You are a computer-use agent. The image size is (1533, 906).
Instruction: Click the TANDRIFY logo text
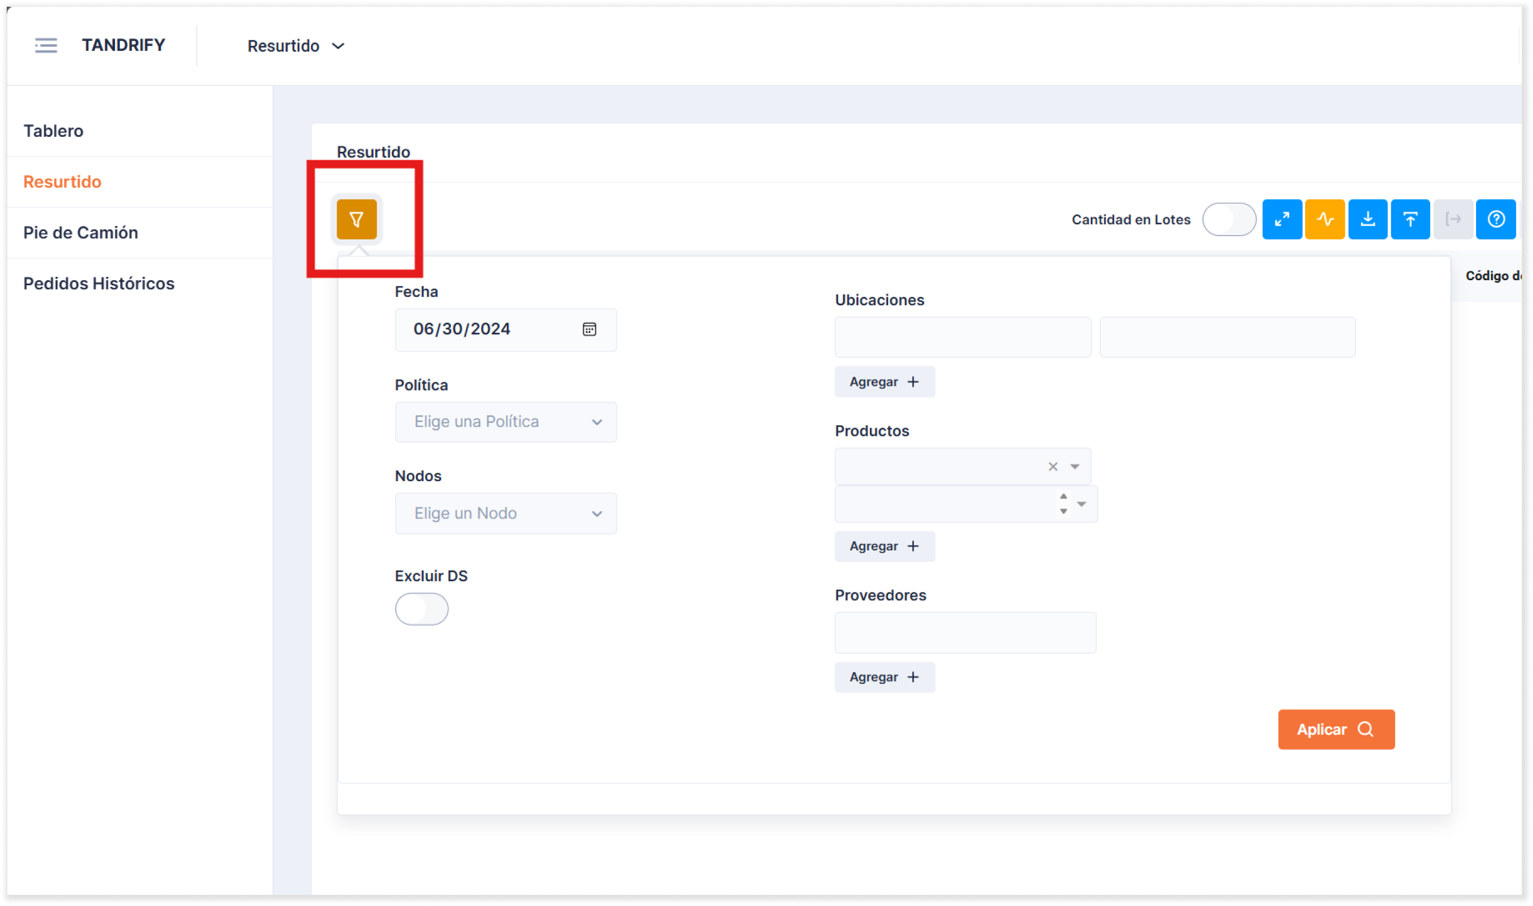(x=123, y=45)
